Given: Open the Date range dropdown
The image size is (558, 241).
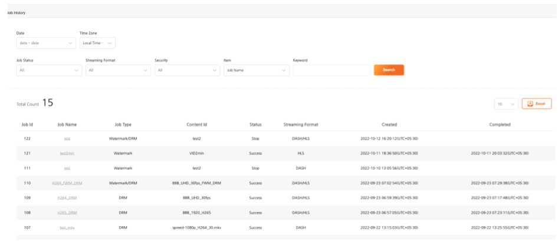Looking at the screenshot, I should coord(45,43).
